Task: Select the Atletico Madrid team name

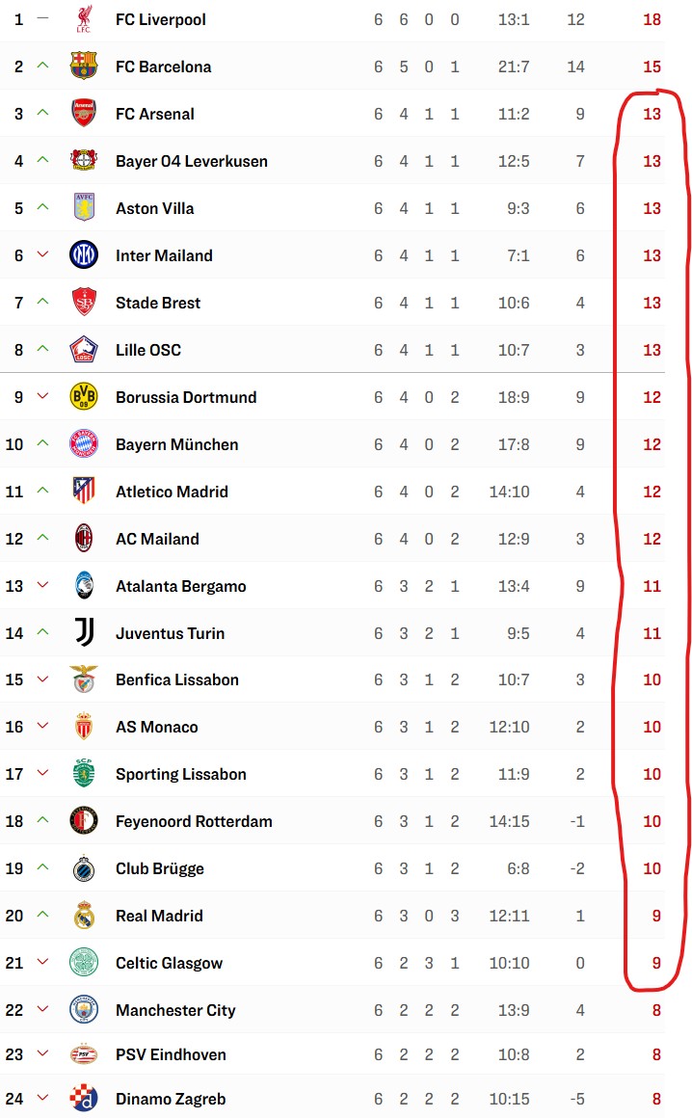Action: point(172,492)
